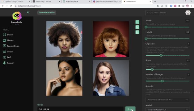The image size is (194, 111).
Task: Collapse the sidebar with double chevron icon
Action: 28,12
